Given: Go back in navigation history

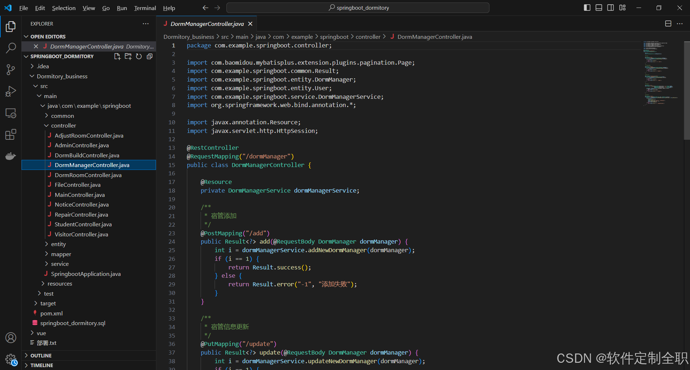Looking at the screenshot, I should pos(205,8).
